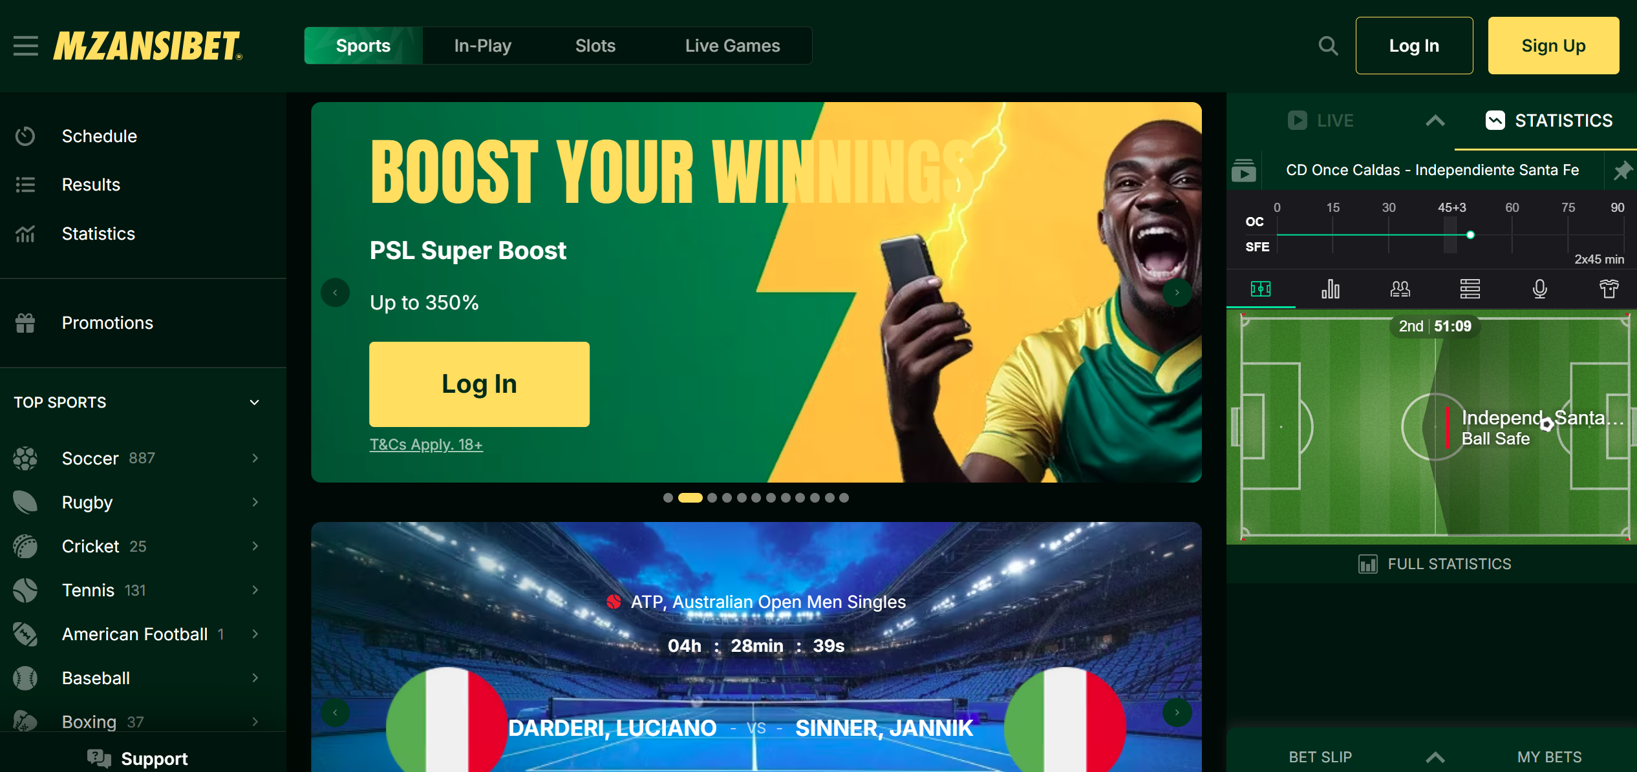Switch to the STATISTICS view

click(1549, 121)
